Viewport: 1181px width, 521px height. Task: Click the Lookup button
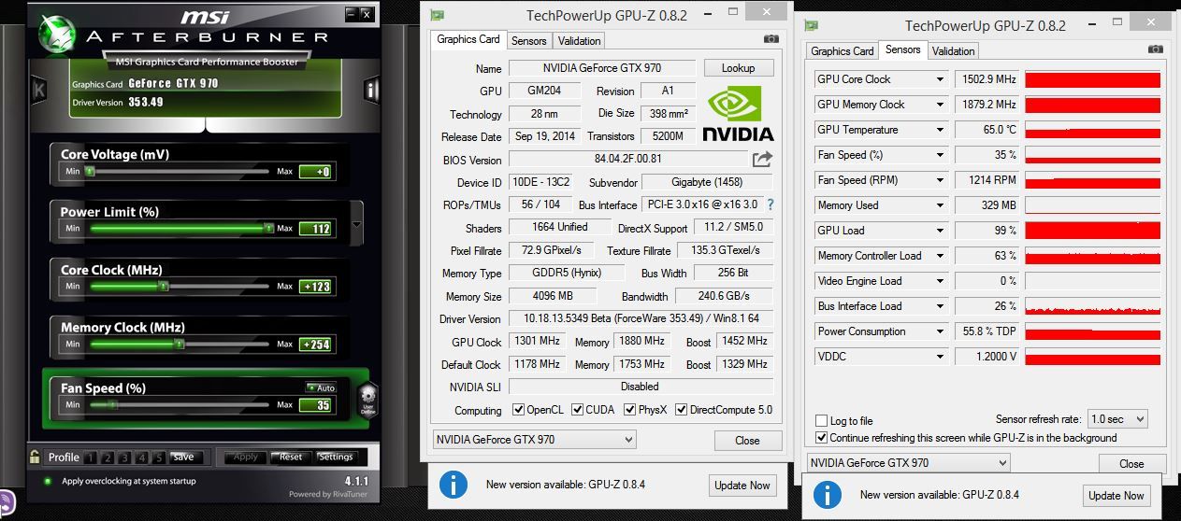[739, 68]
